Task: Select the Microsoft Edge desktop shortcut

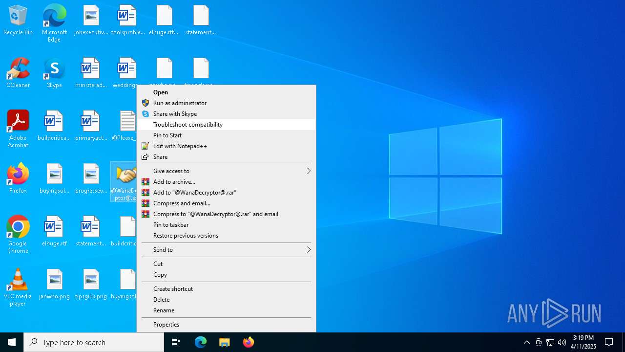Action: point(54,23)
